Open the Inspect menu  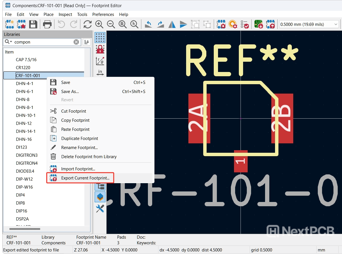tap(65, 14)
